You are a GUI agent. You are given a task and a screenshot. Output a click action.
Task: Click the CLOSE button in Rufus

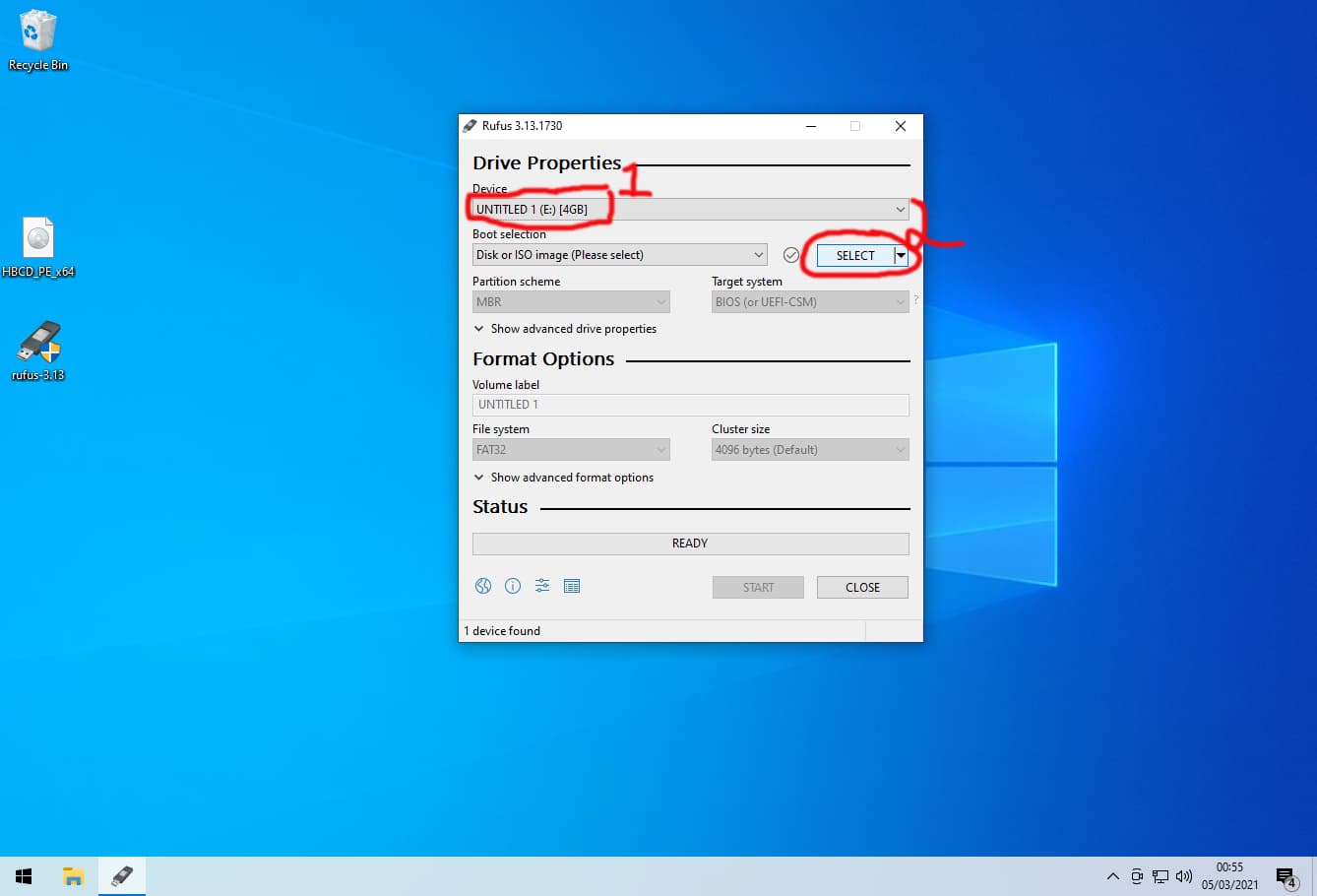click(x=862, y=587)
